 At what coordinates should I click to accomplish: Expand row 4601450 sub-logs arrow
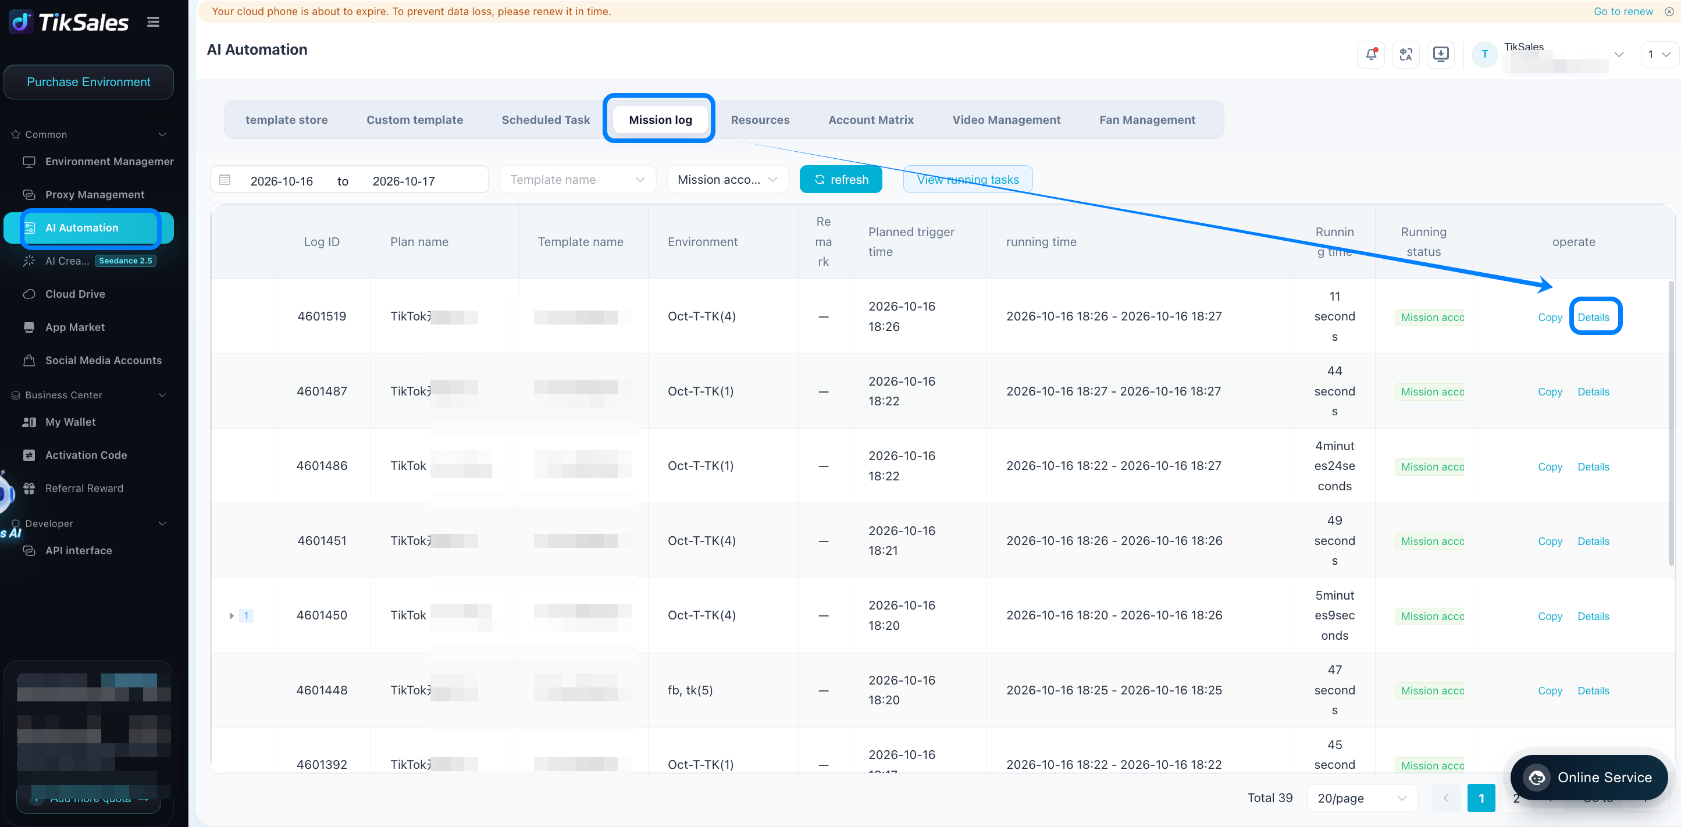[x=232, y=615]
